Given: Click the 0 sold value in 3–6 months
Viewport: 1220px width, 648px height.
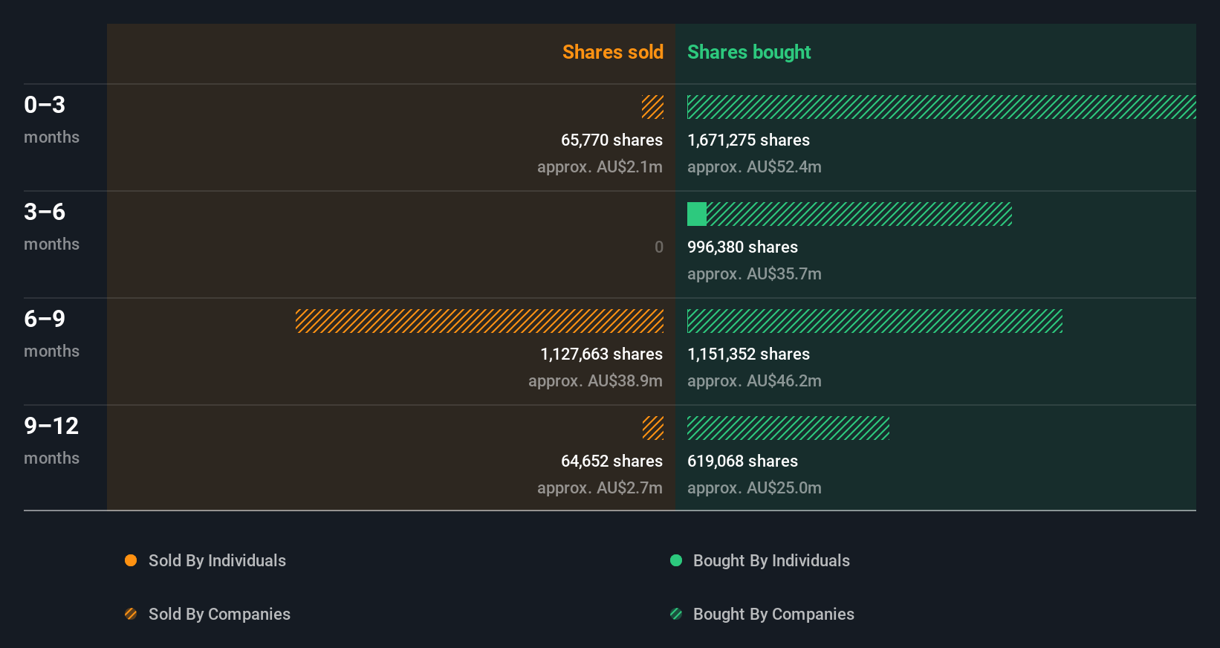Looking at the screenshot, I should [x=659, y=247].
